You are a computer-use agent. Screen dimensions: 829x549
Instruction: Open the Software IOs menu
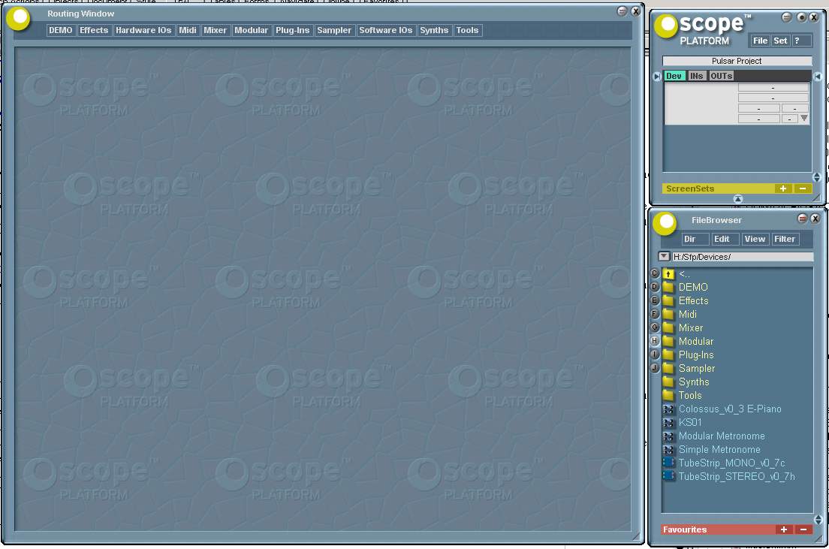point(385,30)
